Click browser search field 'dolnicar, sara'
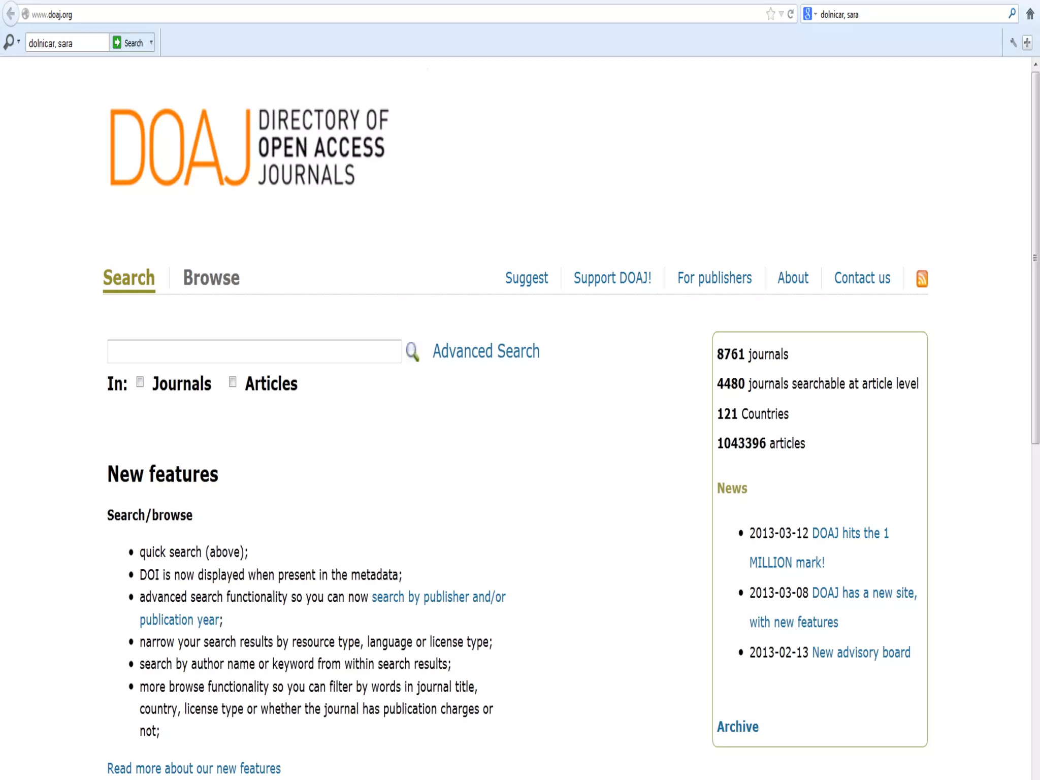The image size is (1040, 780). 913,14
